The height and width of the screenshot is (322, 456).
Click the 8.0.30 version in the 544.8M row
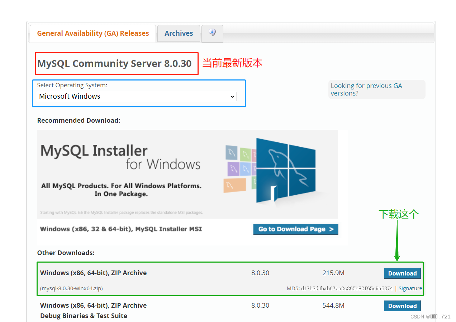point(260,306)
